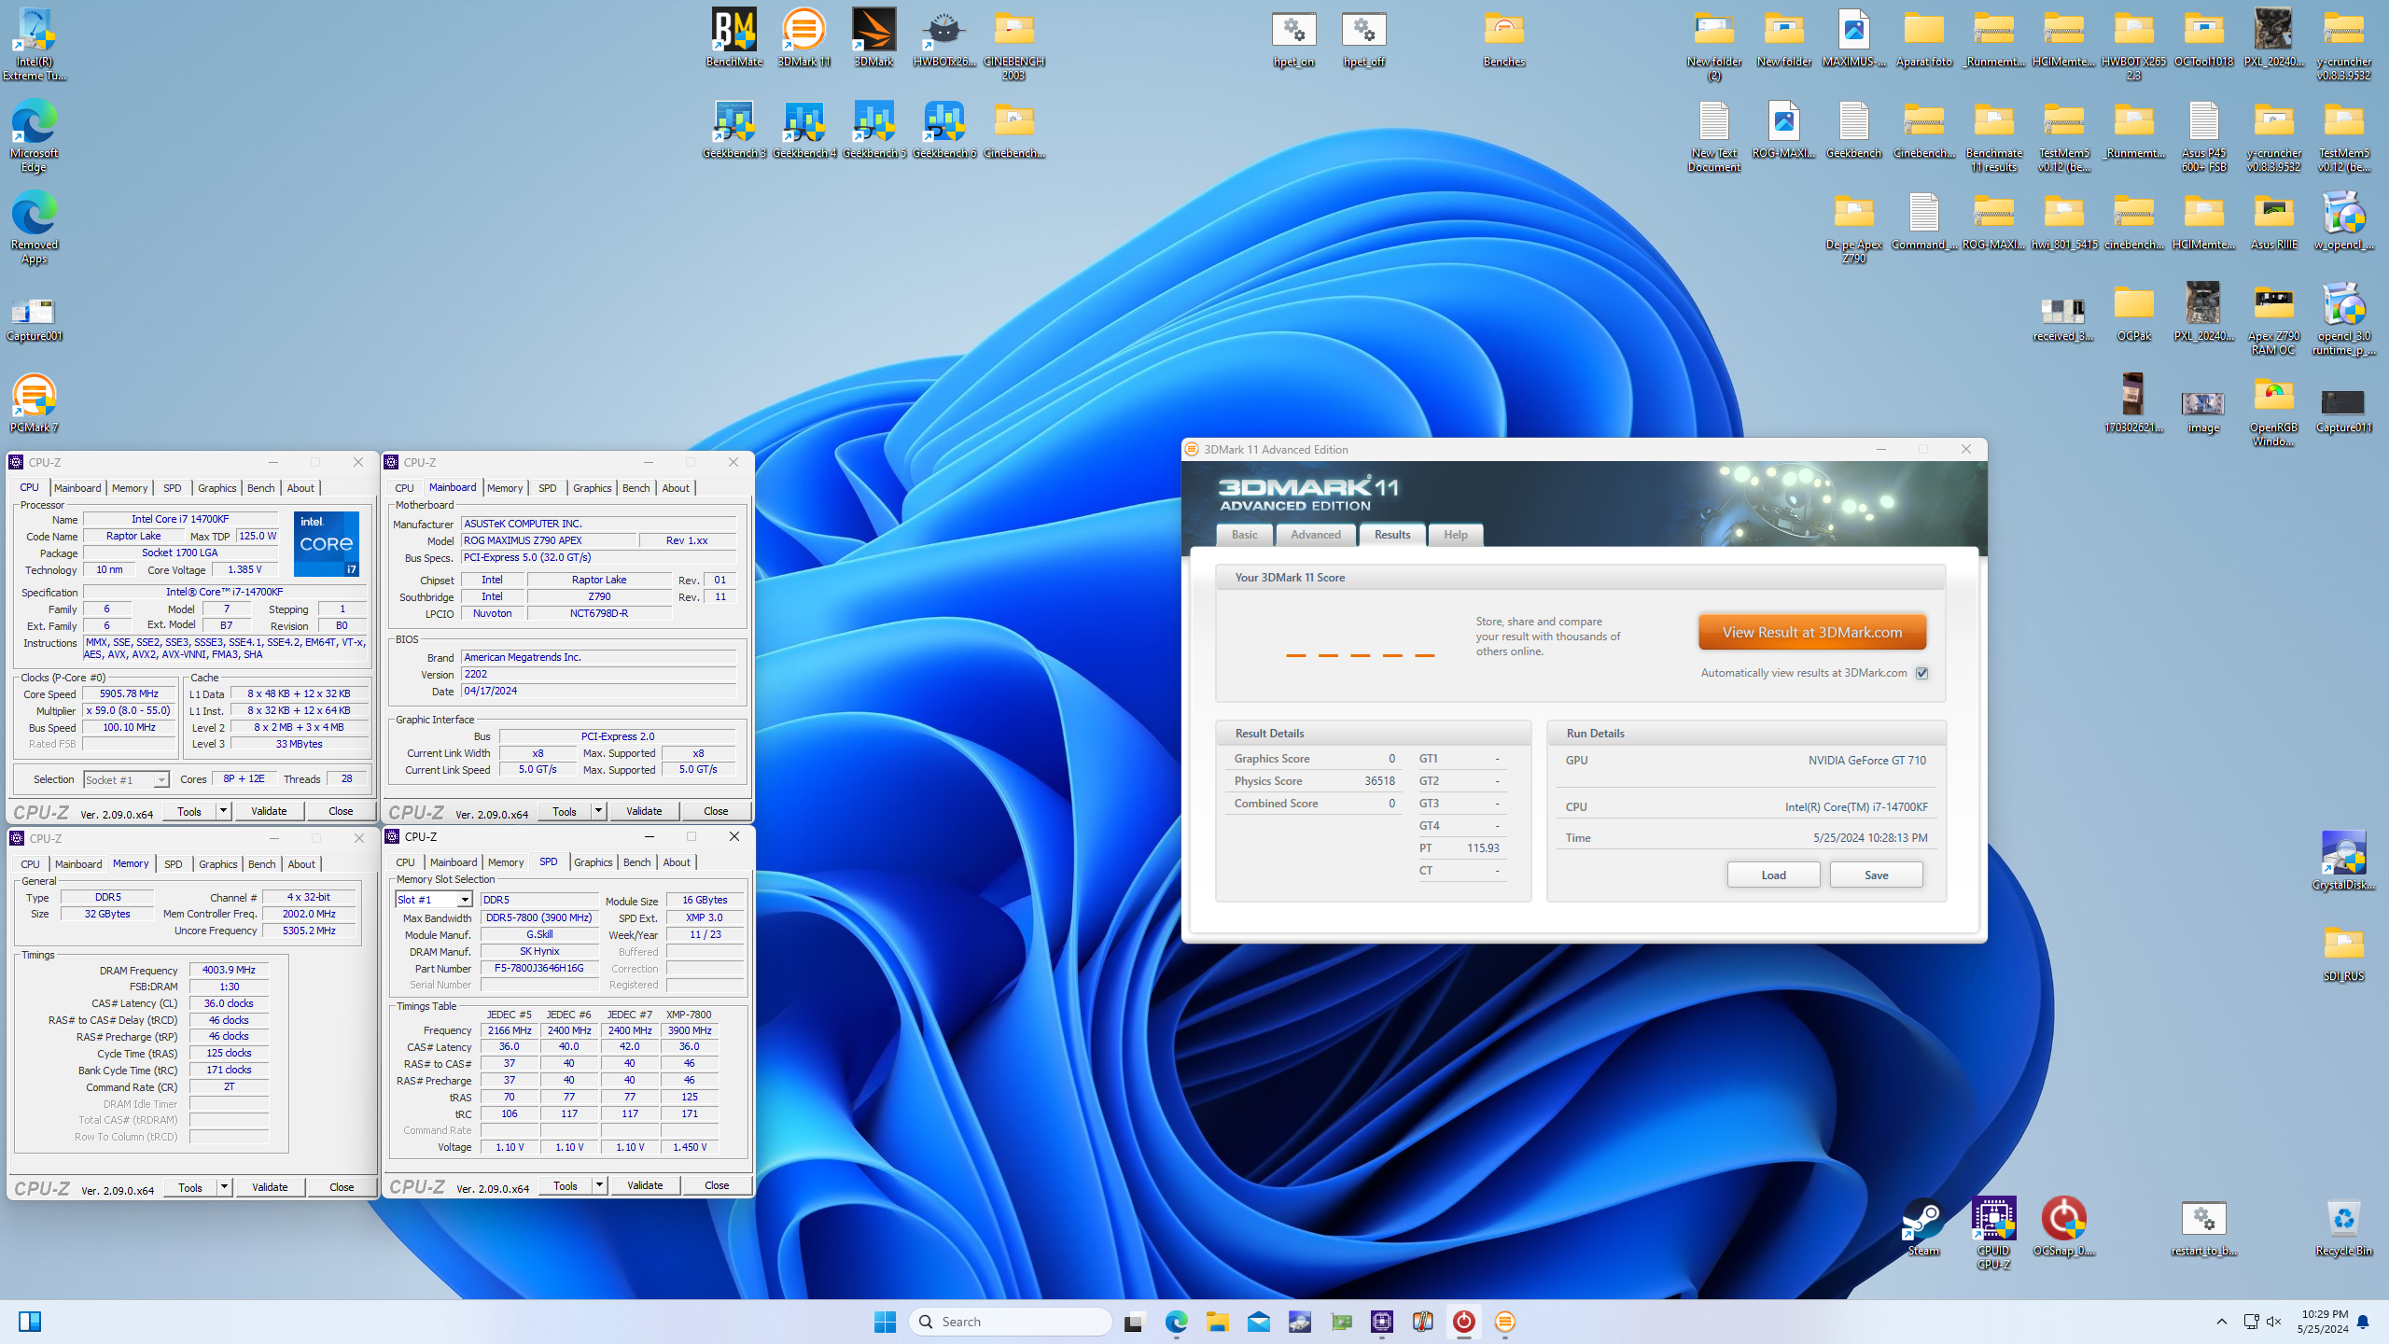Expand Tools arrow in CPU-Z CPU window
The height and width of the screenshot is (1344, 2389).
pos(223,811)
